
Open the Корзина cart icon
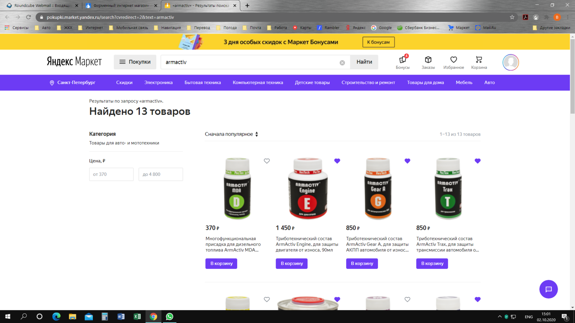[x=479, y=62]
